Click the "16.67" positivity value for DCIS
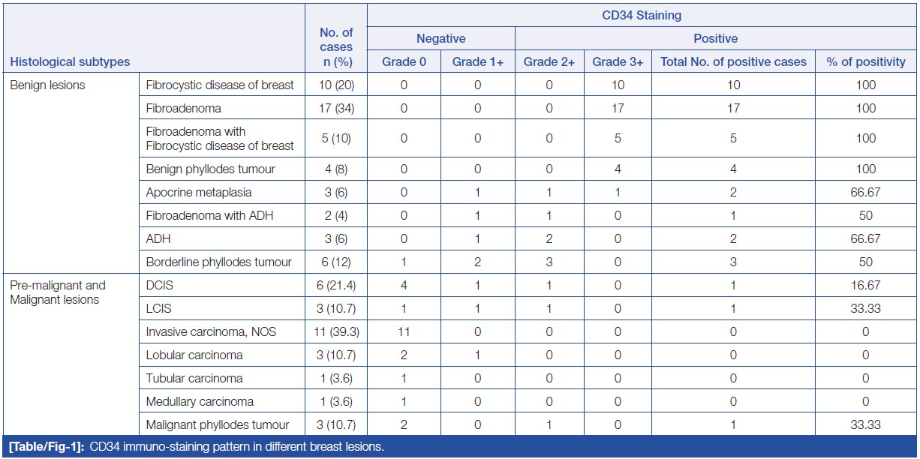This screenshot has height=459, width=920. point(866,285)
